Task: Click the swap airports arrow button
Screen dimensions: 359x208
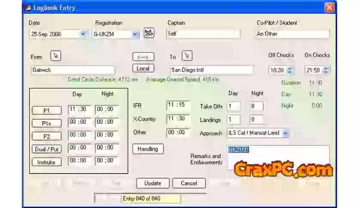Action: (x=143, y=57)
